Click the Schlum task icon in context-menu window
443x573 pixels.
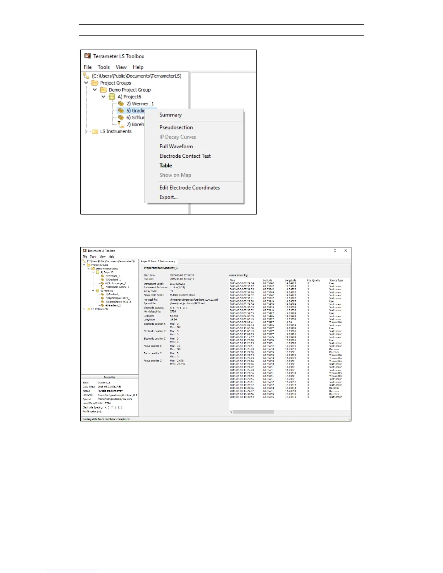coord(121,118)
